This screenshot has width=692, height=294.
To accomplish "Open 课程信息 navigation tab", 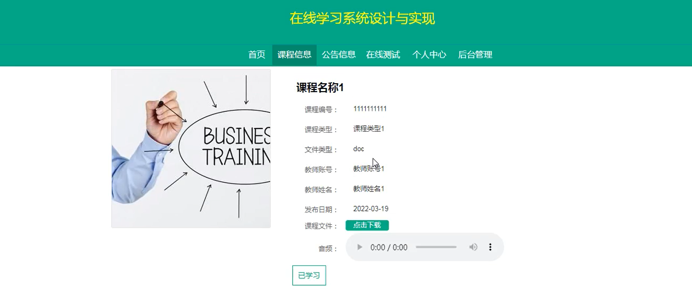I will 294,55.
